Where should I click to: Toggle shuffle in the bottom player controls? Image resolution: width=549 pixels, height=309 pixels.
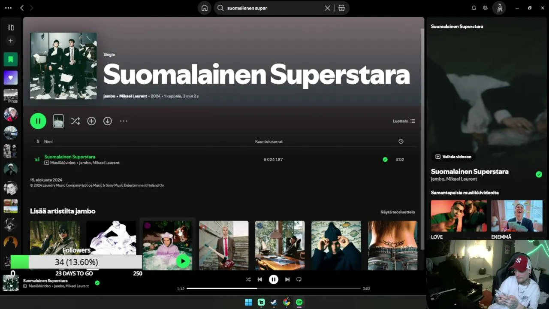pyautogui.click(x=248, y=279)
